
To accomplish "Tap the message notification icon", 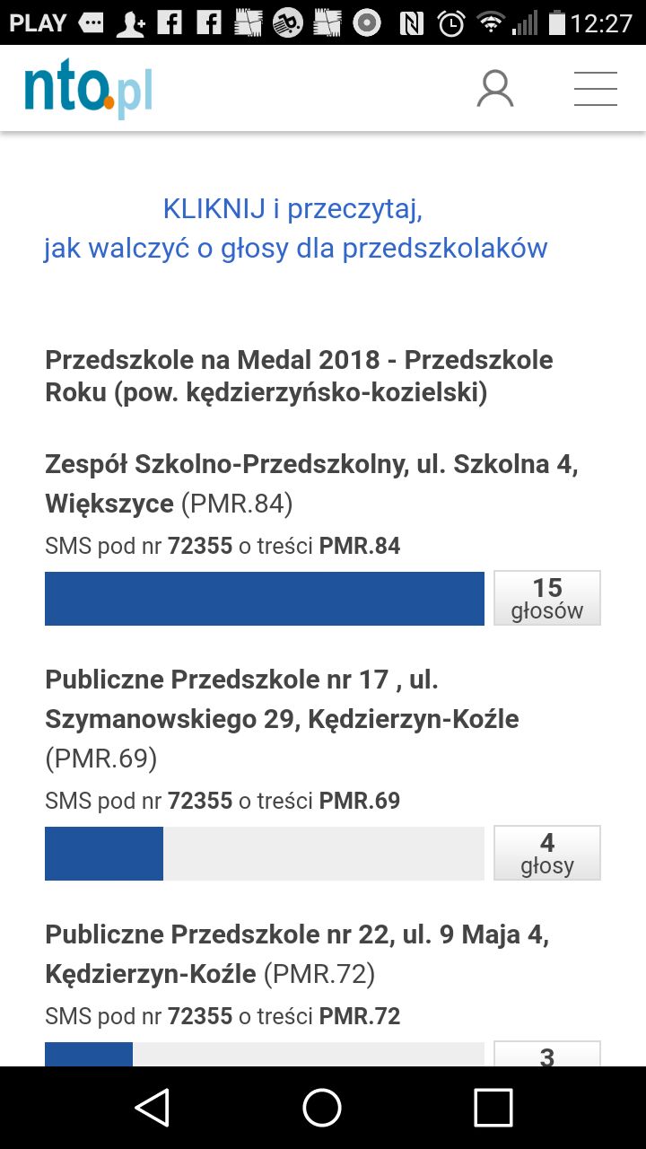I will [92, 22].
